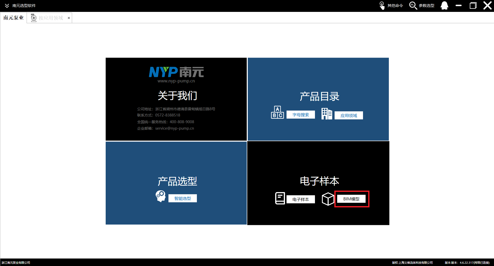Click the version 4.6.22.317 status text
Viewport: 494px width, 266px height.
(x=467, y=263)
